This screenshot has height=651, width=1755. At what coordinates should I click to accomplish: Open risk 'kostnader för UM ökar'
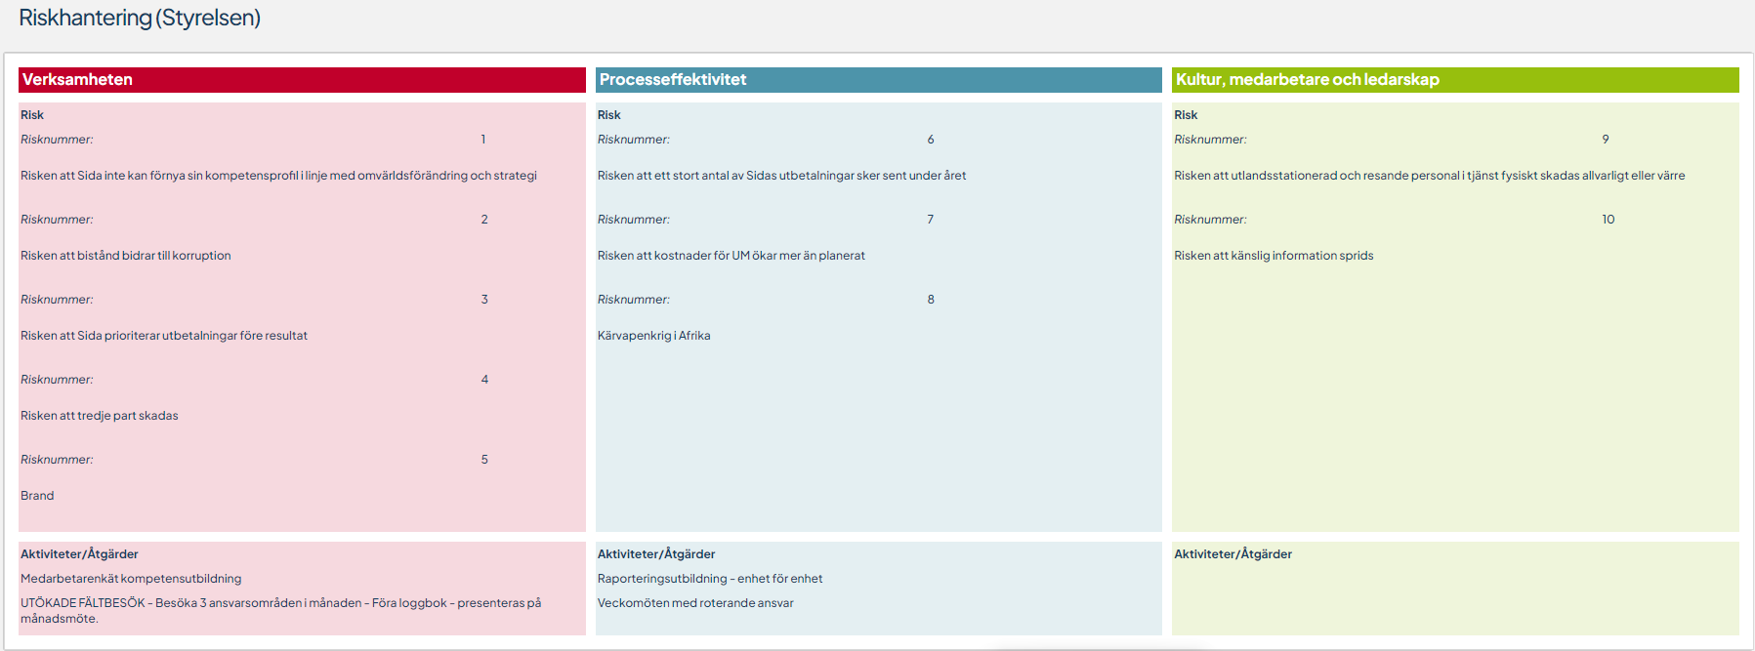coord(731,256)
